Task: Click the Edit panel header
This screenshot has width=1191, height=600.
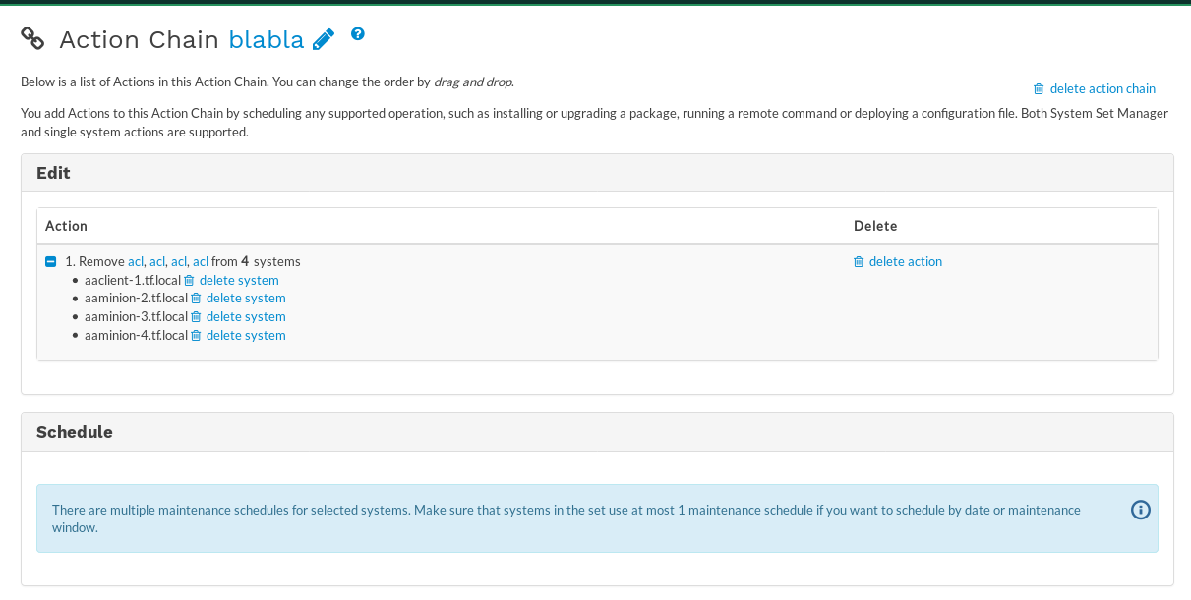Action: pos(54,172)
